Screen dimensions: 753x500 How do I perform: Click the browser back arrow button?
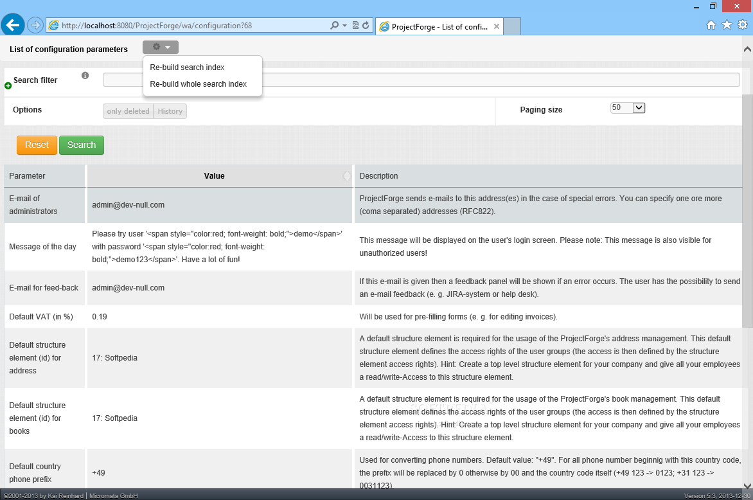point(13,25)
